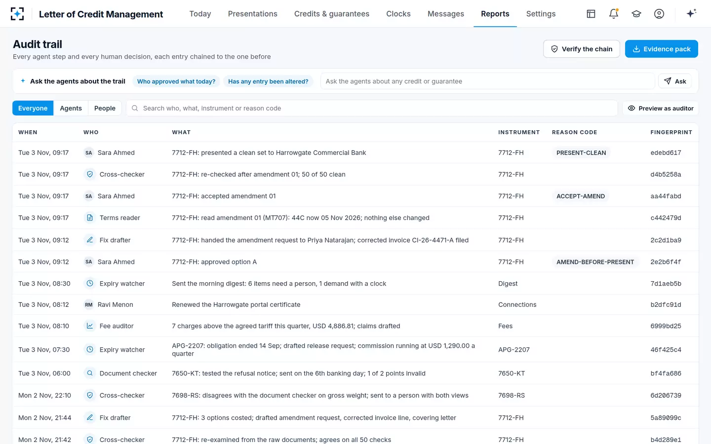Click the ACCEPT-AMEND reason code
711x444 pixels.
click(581, 196)
